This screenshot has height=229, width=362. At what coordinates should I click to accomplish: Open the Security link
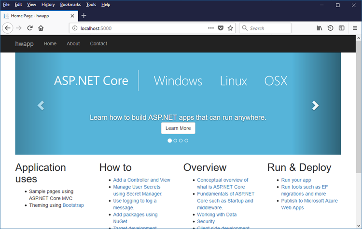tap(206, 221)
